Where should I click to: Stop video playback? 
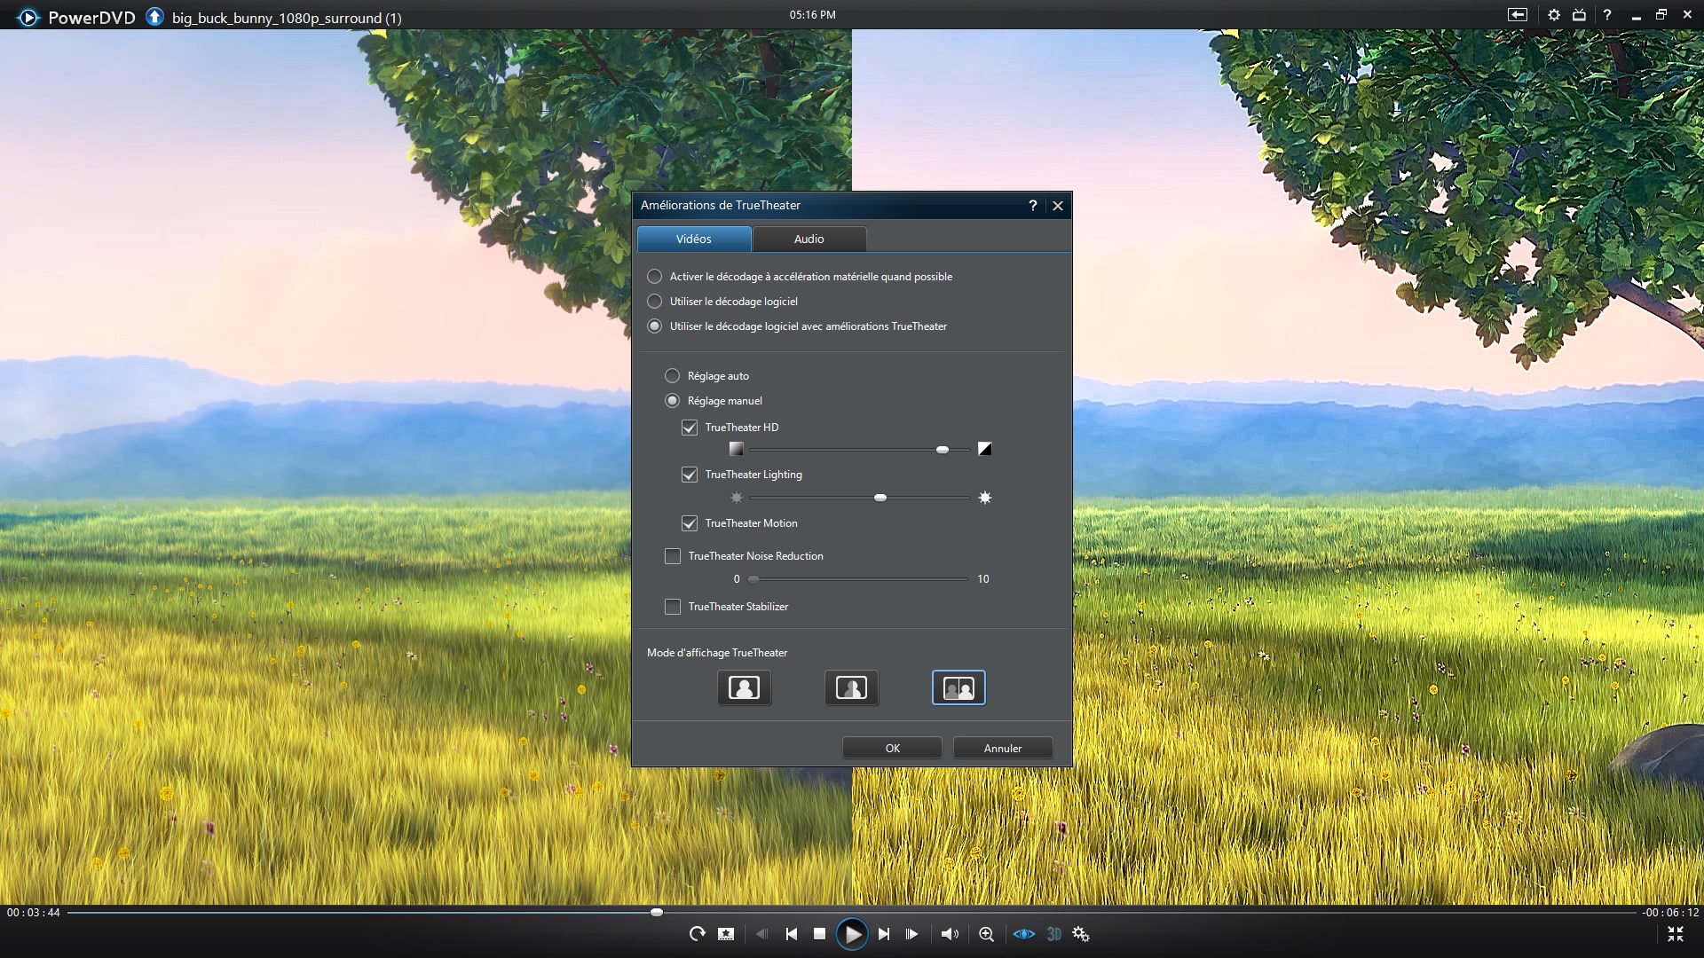pos(820,933)
